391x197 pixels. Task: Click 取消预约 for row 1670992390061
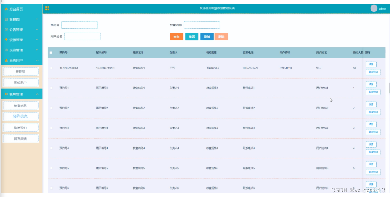pyautogui.click(x=373, y=72)
